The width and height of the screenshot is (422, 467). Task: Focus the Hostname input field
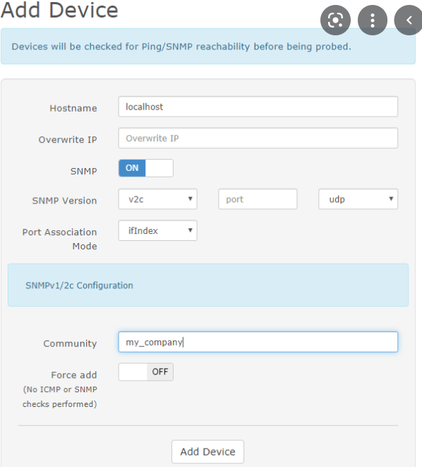(x=258, y=107)
